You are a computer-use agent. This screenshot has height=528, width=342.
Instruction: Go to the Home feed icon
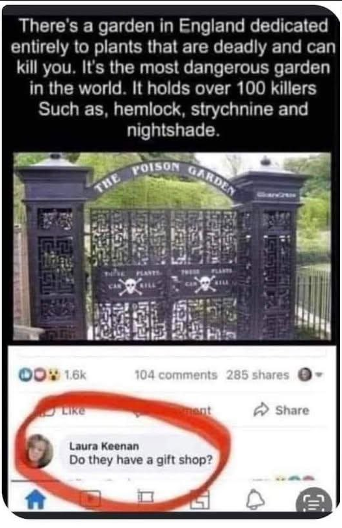coord(36,499)
